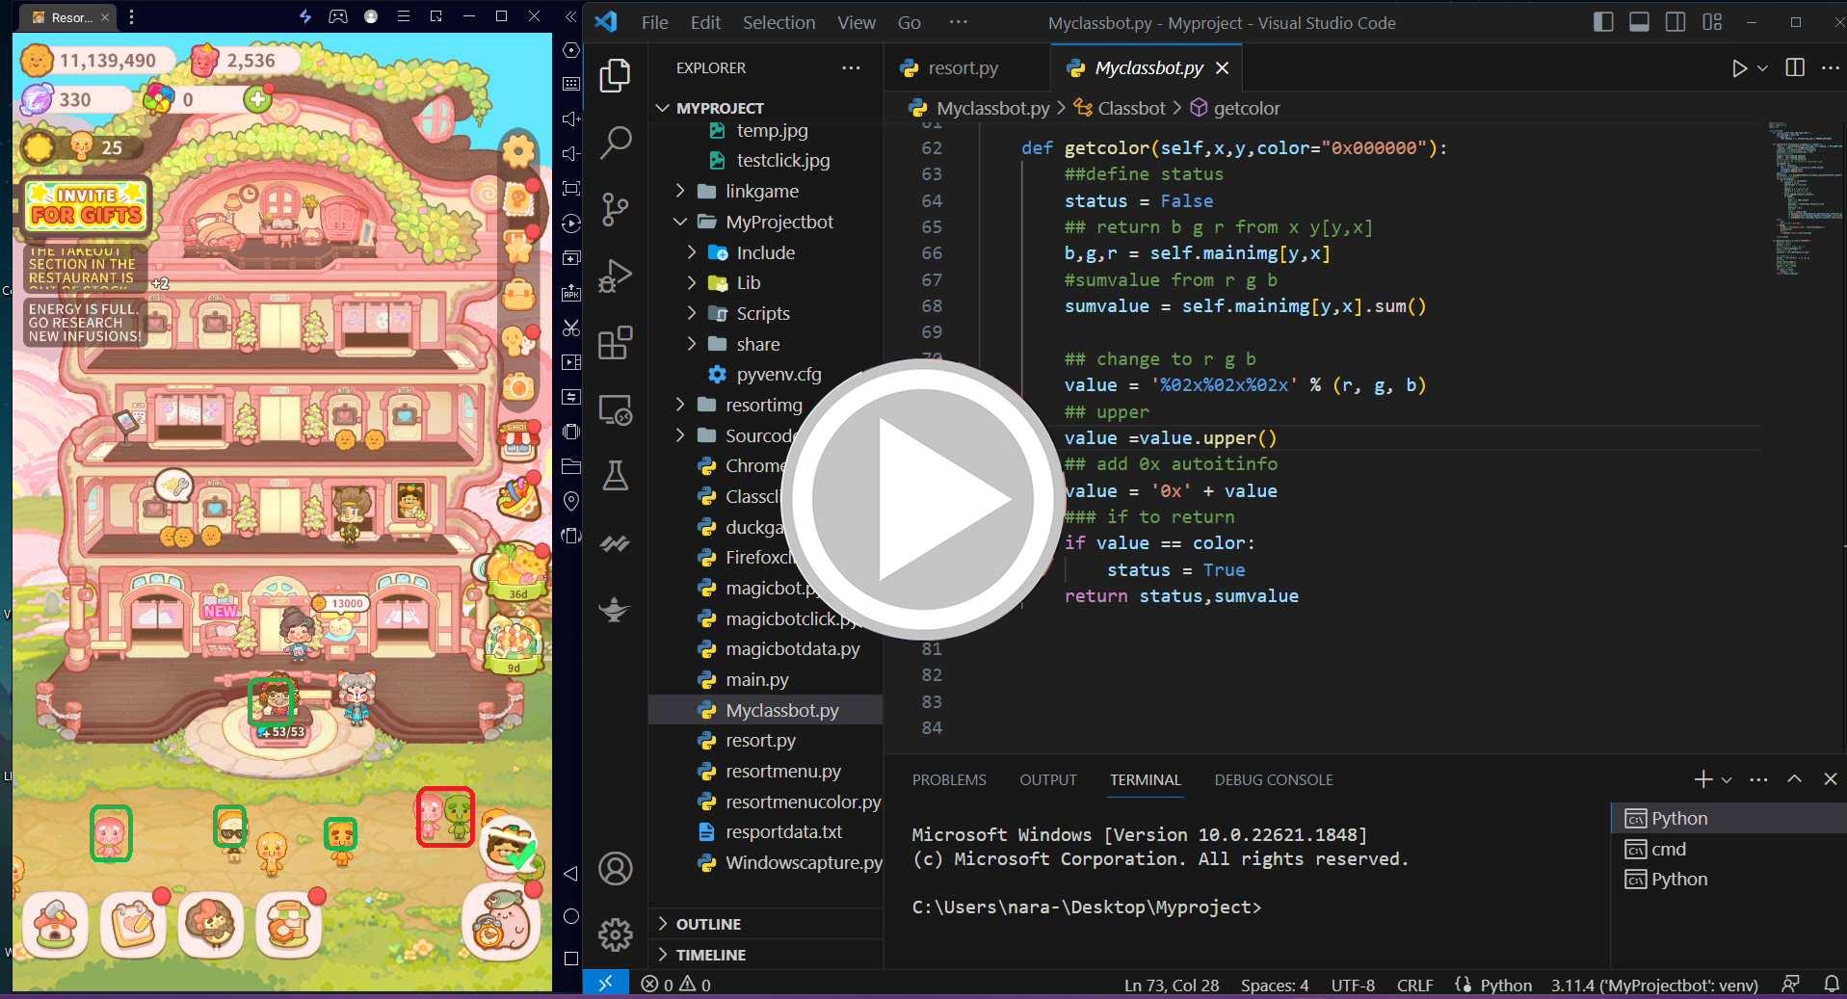The height and width of the screenshot is (999, 1847).
Task: Click Spaces: 4 indentation setting
Action: [1274, 985]
